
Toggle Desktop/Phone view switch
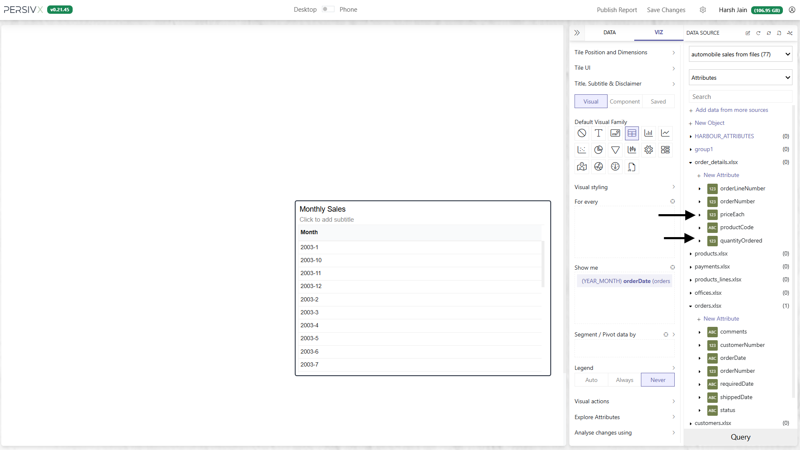(328, 9)
